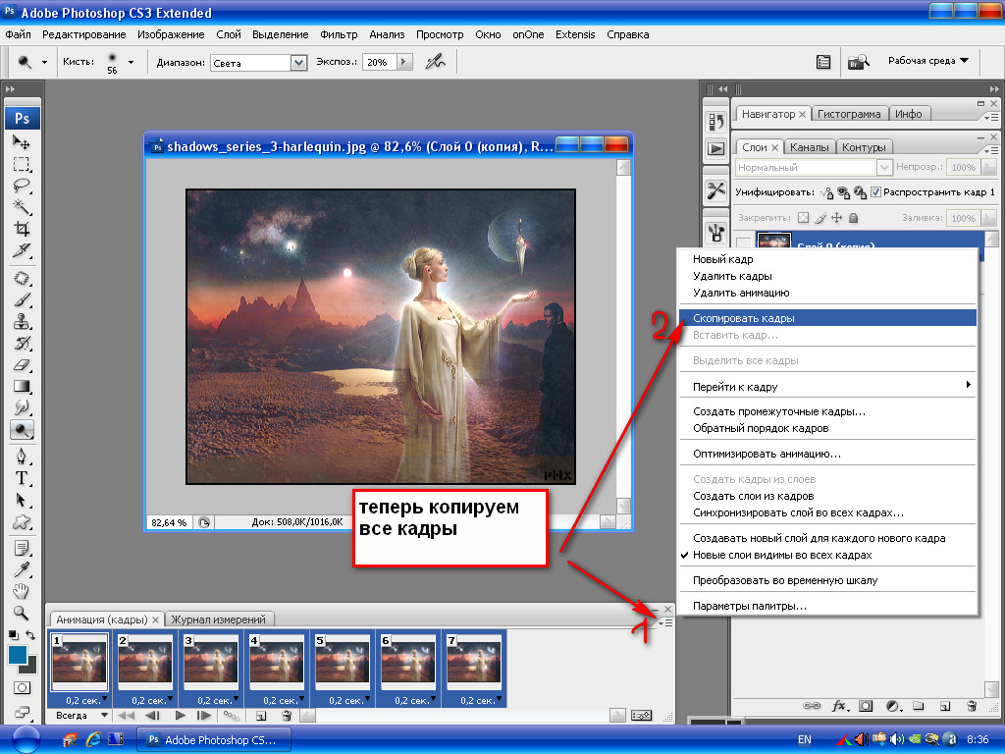Select the Zoom tool
This screenshot has width=1005, height=754.
click(x=22, y=613)
